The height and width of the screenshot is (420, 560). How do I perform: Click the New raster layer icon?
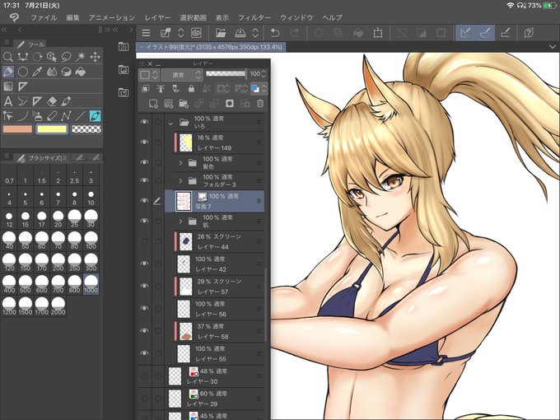(x=153, y=104)
